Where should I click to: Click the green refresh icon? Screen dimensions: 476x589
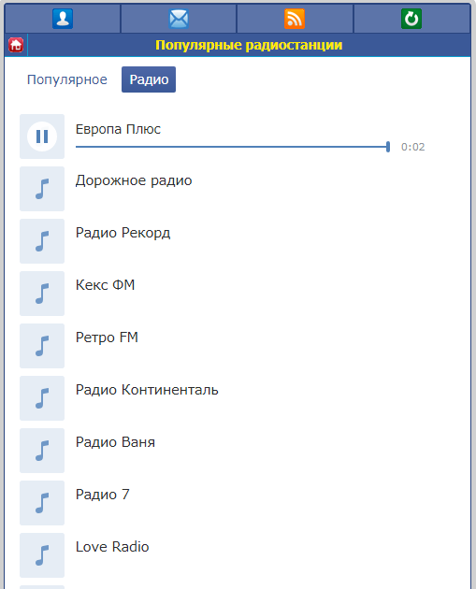pyautogui.click(x=411, y=19)
